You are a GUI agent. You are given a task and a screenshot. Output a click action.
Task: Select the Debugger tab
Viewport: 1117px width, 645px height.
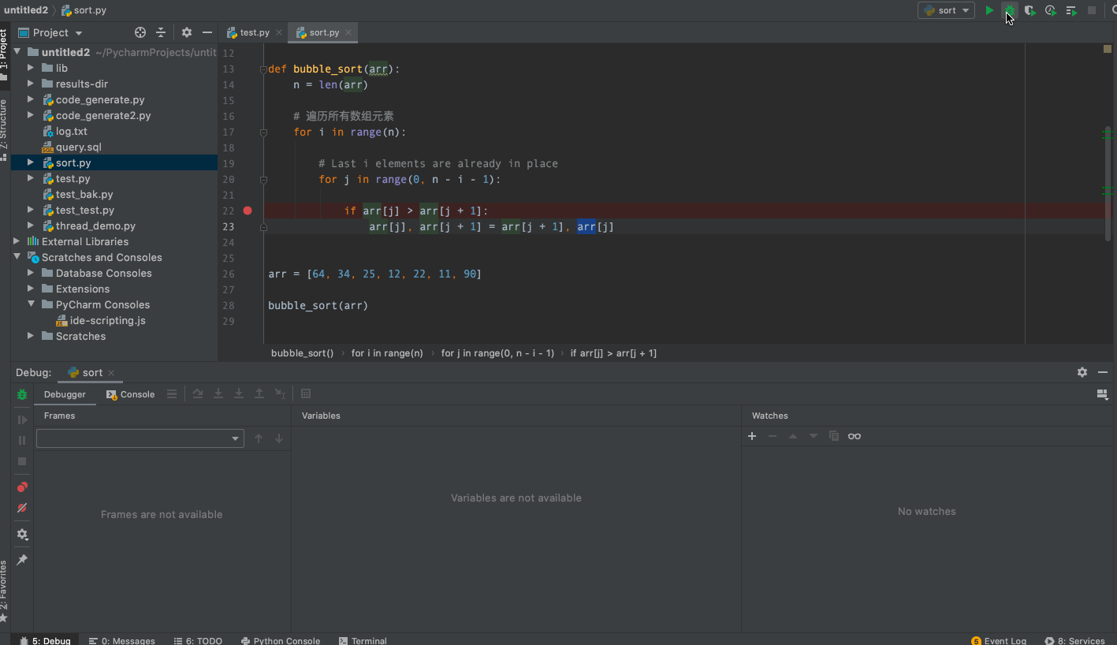coord(65,394)
